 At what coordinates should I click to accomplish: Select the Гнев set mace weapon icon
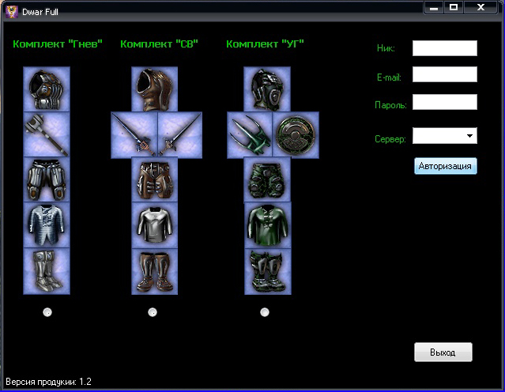pos(47,134)
